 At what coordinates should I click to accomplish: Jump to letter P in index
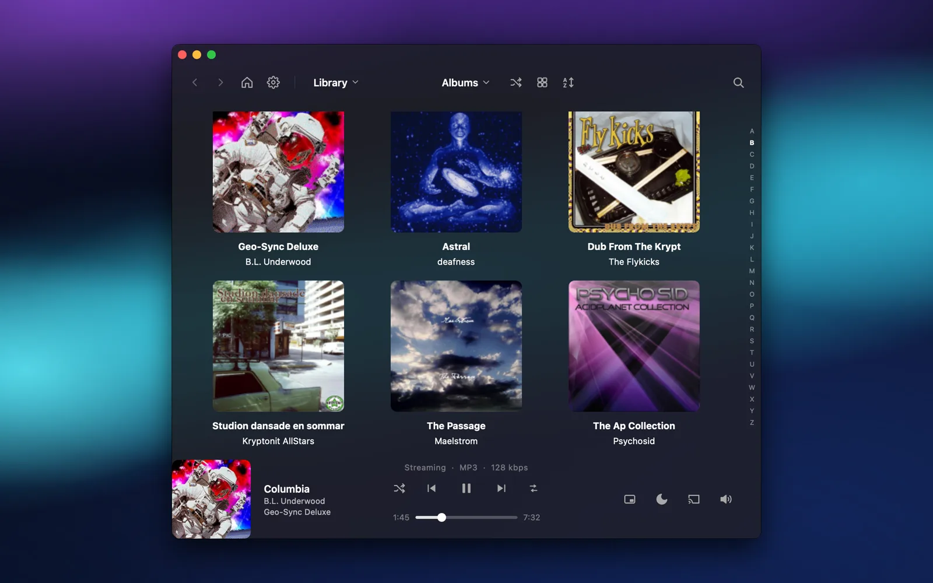752,306
